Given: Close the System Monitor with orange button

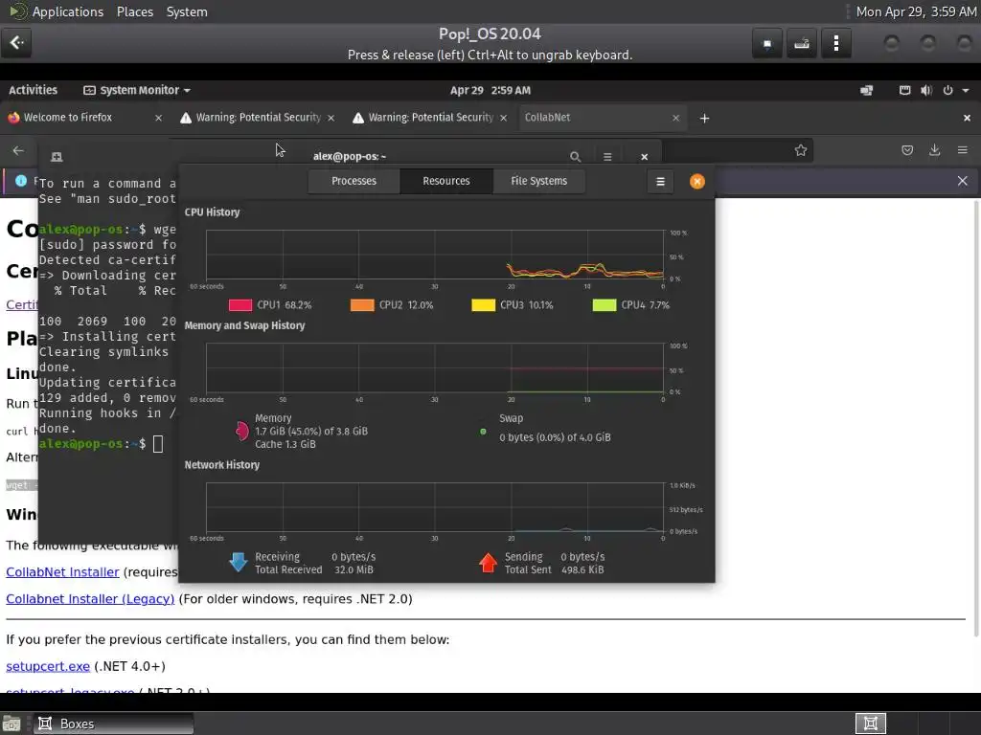Looking at the screenshot, I should point(697,181).
